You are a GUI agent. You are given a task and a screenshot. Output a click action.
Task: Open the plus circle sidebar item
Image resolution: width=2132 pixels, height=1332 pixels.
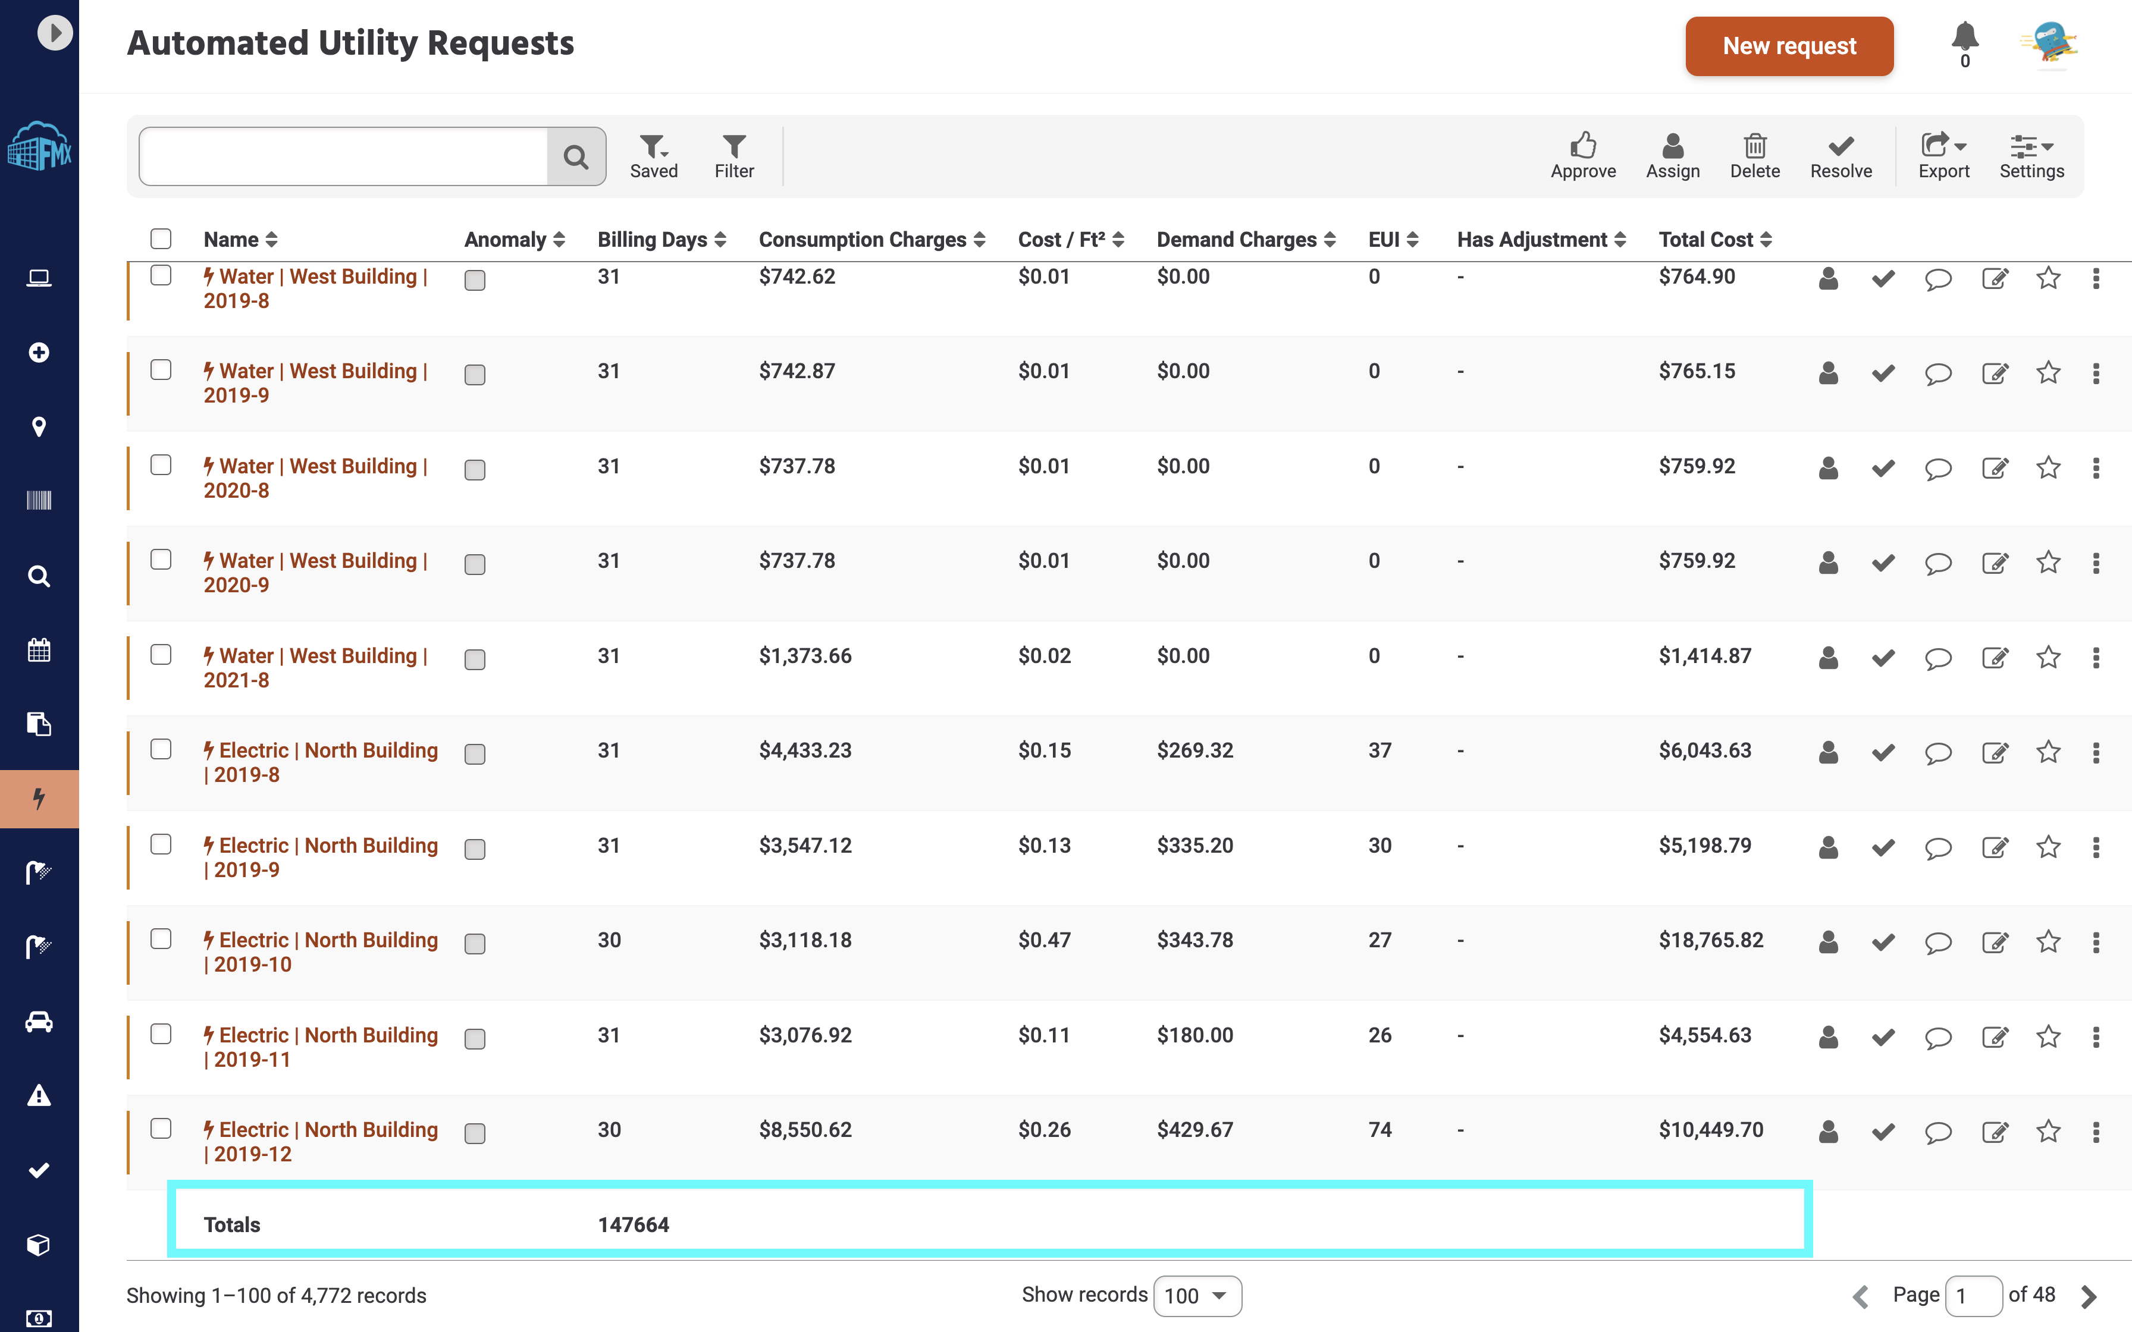pos(39,353)
